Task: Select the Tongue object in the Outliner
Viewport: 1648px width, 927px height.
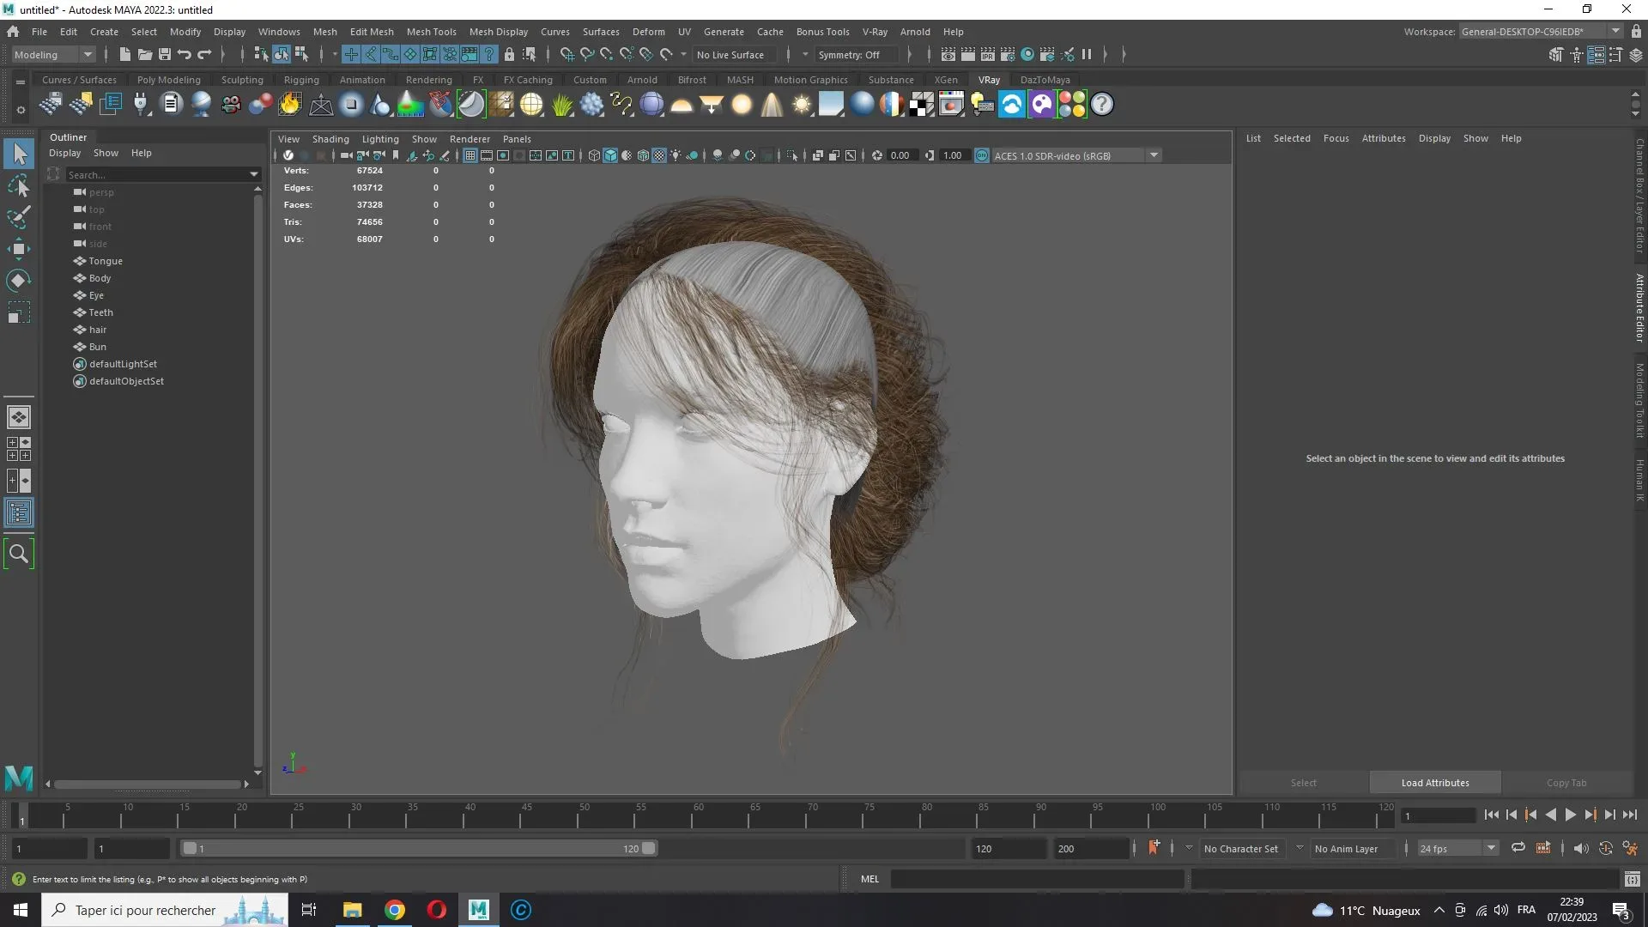Action: 105,261
